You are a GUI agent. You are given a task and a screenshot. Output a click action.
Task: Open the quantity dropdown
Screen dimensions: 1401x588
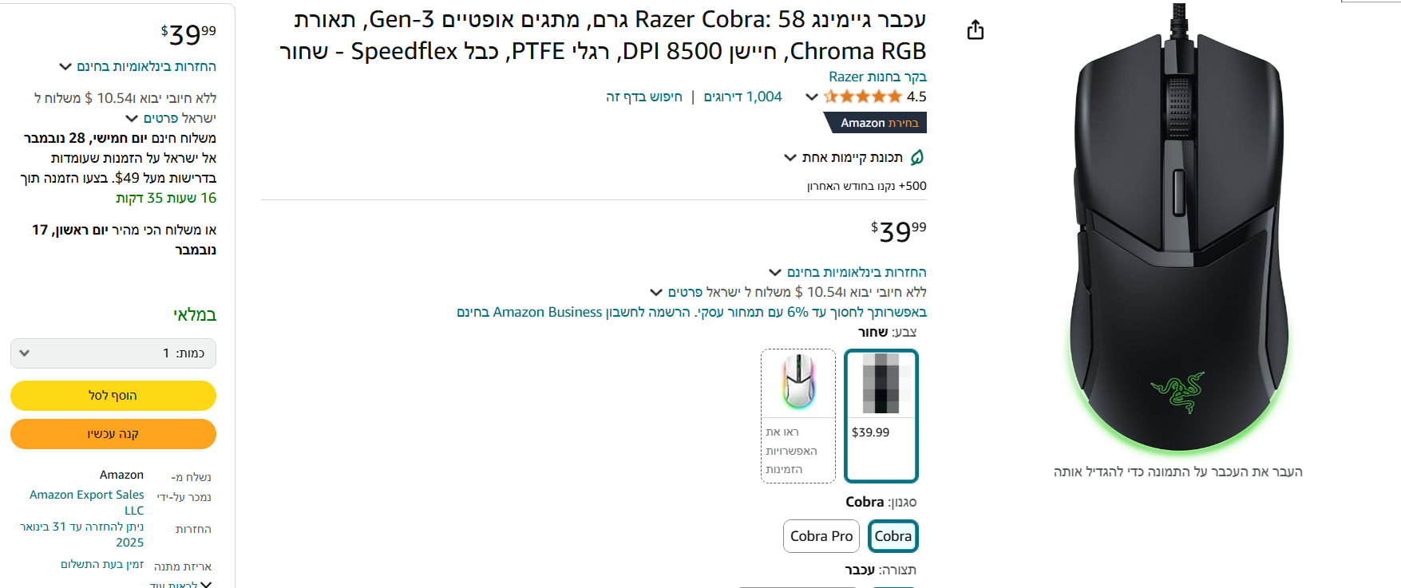(x=113, y=353)
